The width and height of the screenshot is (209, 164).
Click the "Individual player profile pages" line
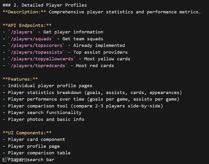pos(50,86)
